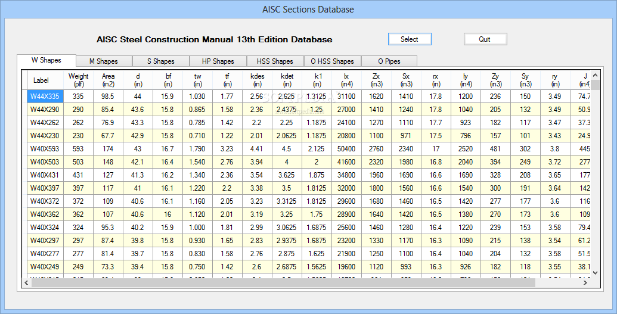Click the vertical scrollbar down arrow
Viewport: 617px width, 314px height.
tap(595, 272)
